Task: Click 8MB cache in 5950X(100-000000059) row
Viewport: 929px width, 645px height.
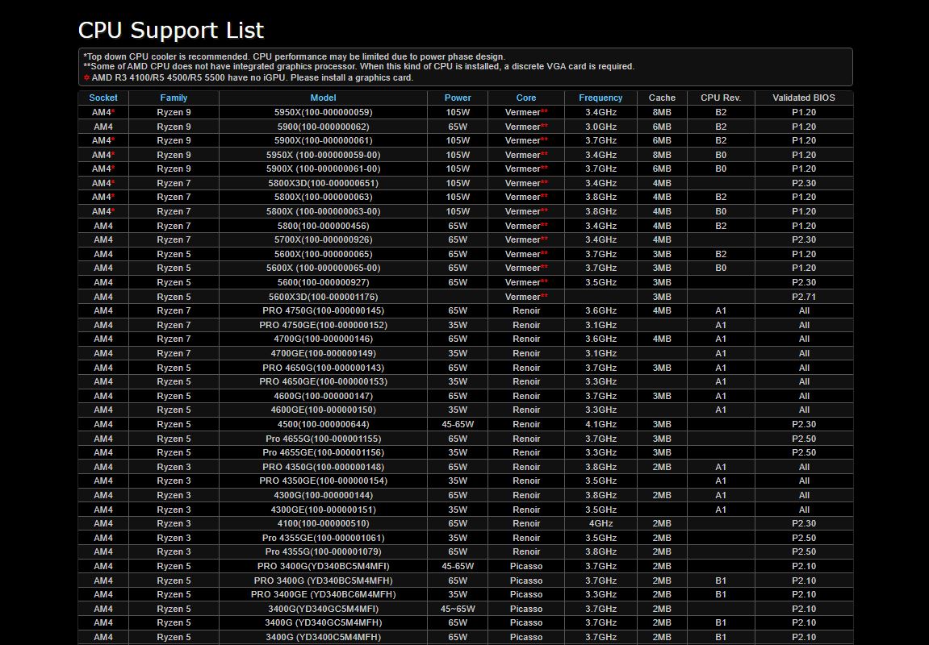Action: coord(662,112)
